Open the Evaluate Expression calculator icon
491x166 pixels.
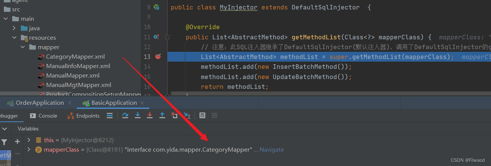[x=202, y=115]
